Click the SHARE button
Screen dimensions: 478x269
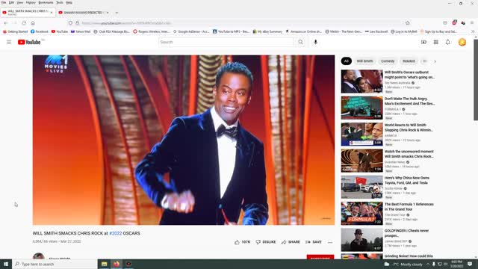pos(291,242)
